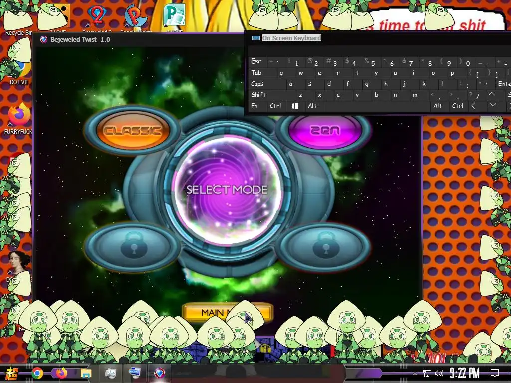The height and width of the screenshot is (383, 511).
Task: Tap the Tab key on on-screen keyboard
Action: coord(262,73)
